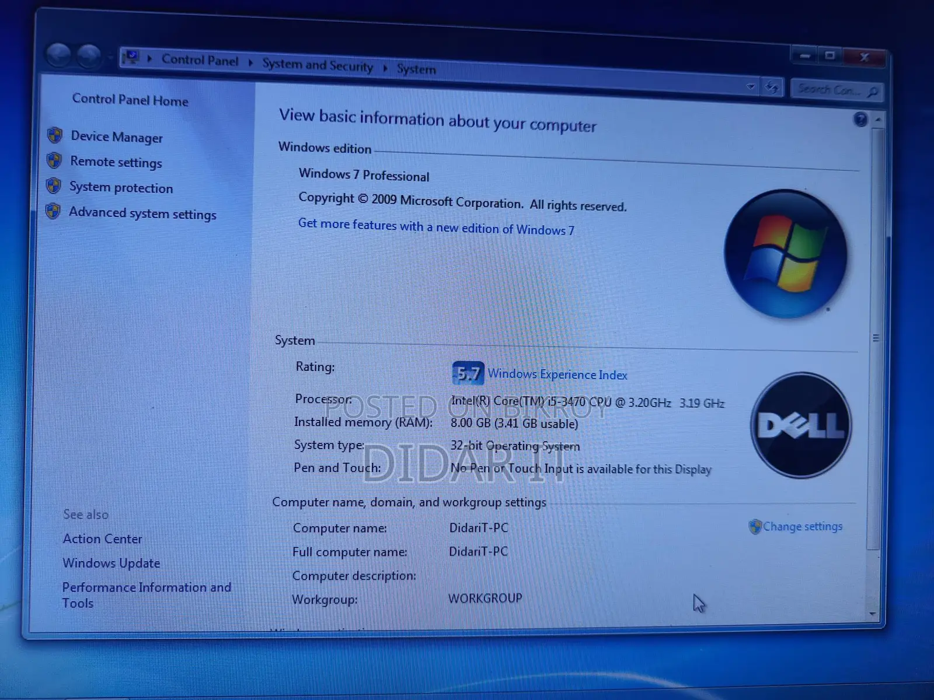This screenshot has width=934, height=700.
Task: Minimize the System window
Action: click(805, 55)
